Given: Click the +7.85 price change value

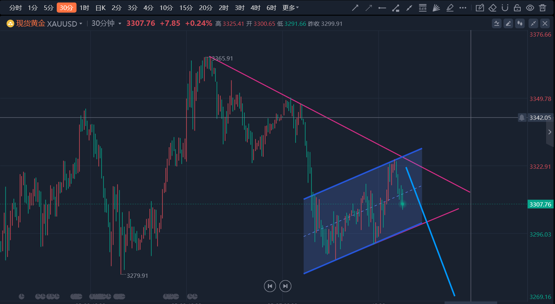Looking at the screenshot, I should 170,24.
